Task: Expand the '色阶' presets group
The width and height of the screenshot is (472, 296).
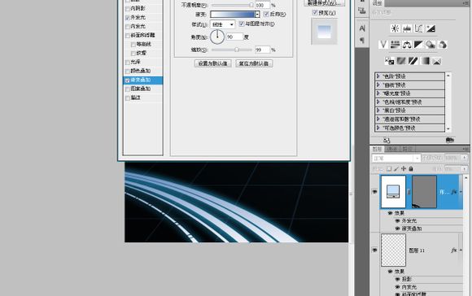Action: pos(378,76)
